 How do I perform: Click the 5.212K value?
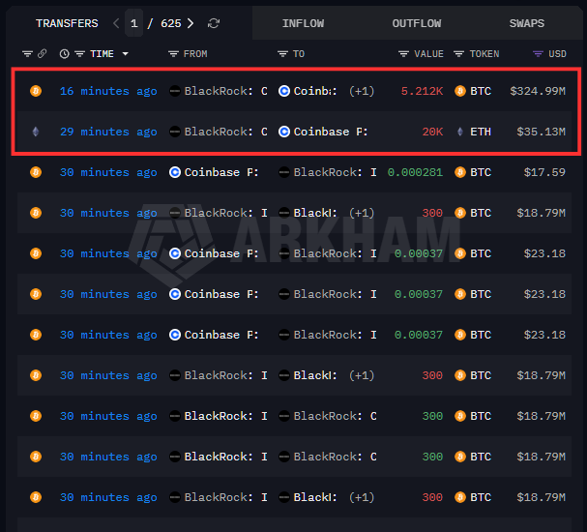coord(422,91)
